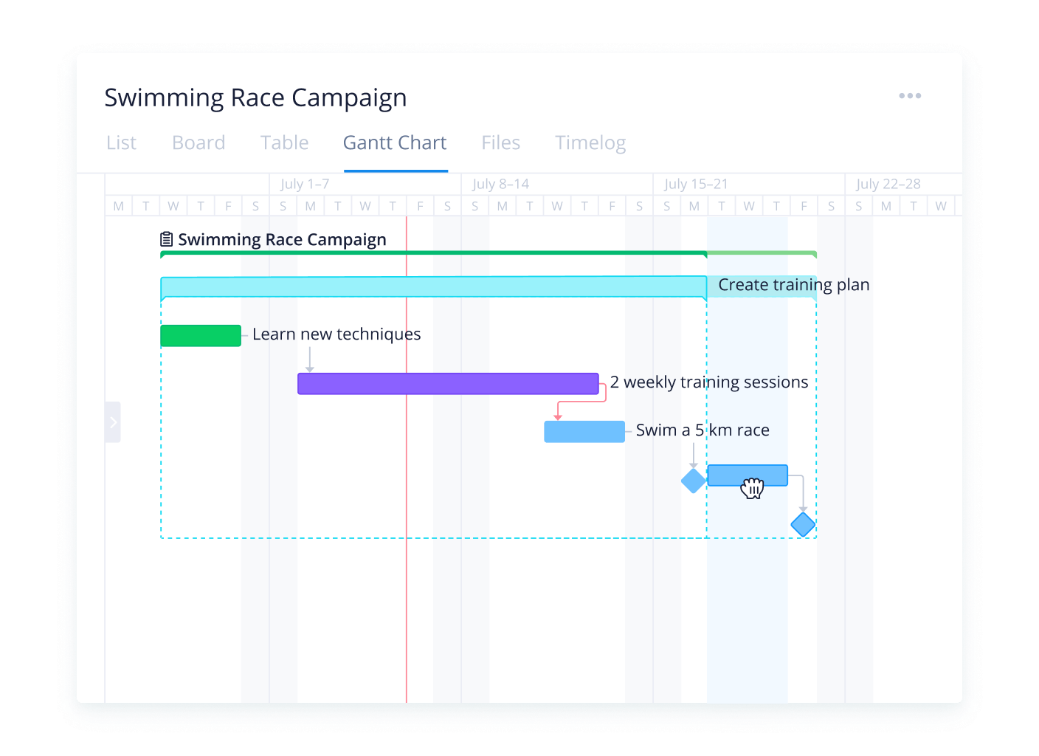The image size is (1039, 756).
Task: Open the Board tab
Action: click(199, 142)
